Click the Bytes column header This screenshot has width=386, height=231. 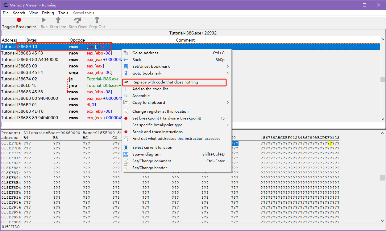[47, 40]
